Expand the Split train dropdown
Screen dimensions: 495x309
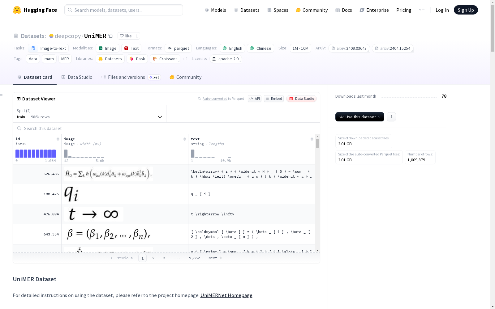[x=90, y=114]
